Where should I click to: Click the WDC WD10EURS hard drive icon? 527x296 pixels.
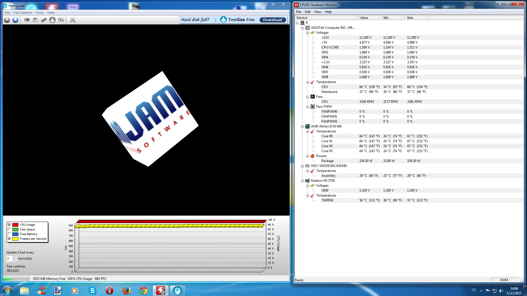pos(307,166)
